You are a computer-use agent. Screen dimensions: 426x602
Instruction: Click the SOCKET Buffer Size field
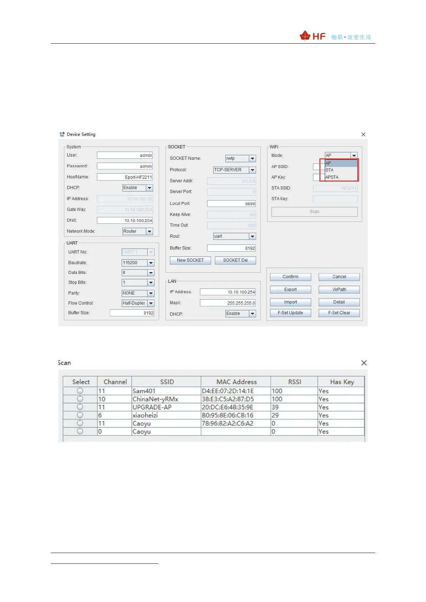[231, 248]
